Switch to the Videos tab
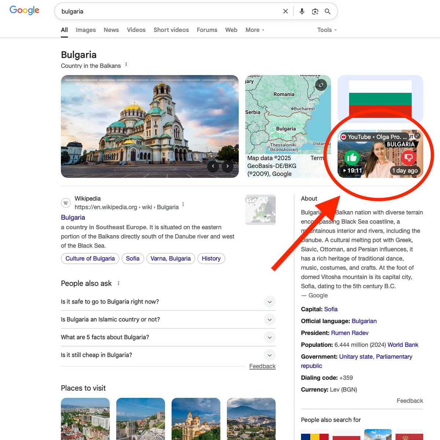 [x=136, y=30]
